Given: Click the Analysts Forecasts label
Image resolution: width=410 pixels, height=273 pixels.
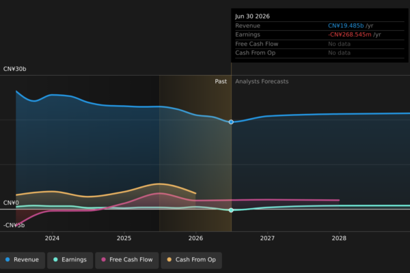Looking at the screenshot, I should pyautogui.click(x=262, y=81).
